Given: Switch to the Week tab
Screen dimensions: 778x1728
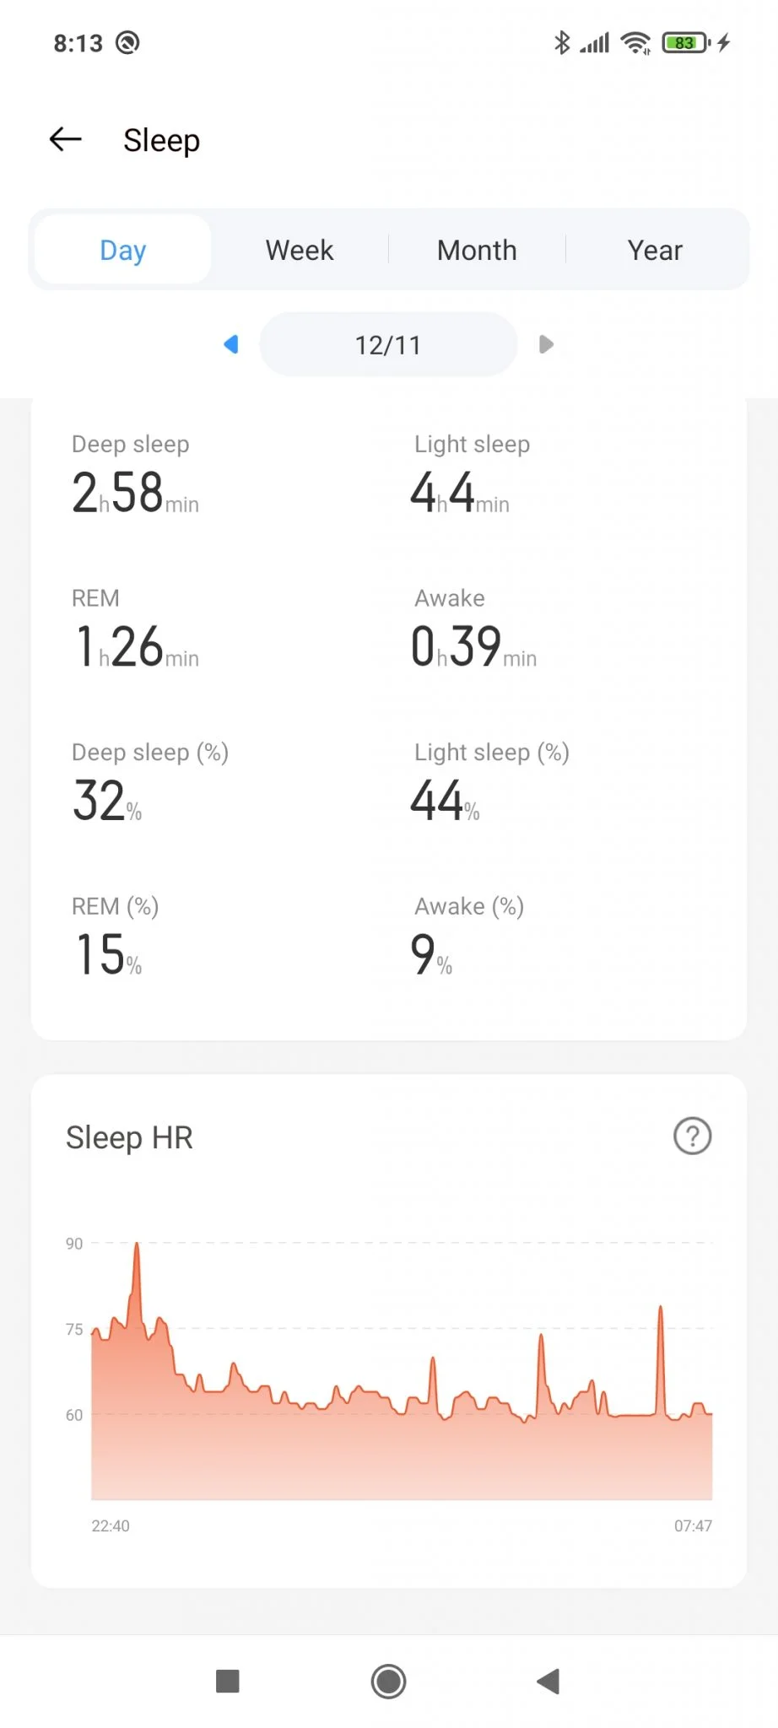Looking at the screenshot, I should (300, 250).
